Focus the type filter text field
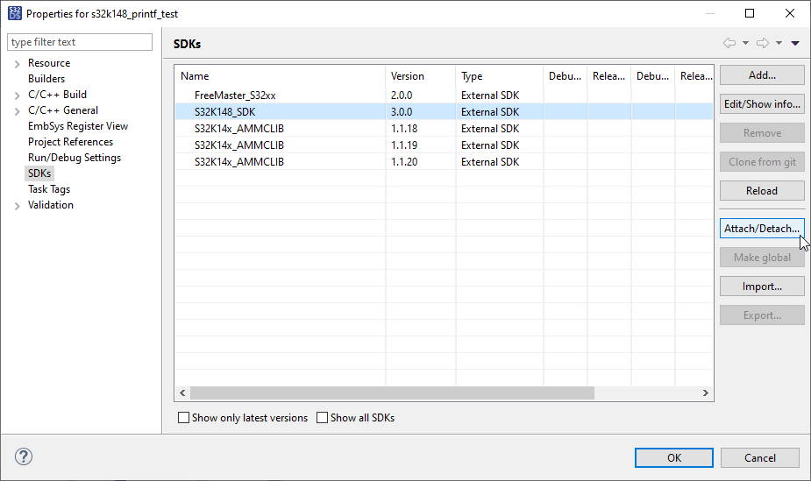Viewport: 811px width, 481px height. tap(80, 42)
